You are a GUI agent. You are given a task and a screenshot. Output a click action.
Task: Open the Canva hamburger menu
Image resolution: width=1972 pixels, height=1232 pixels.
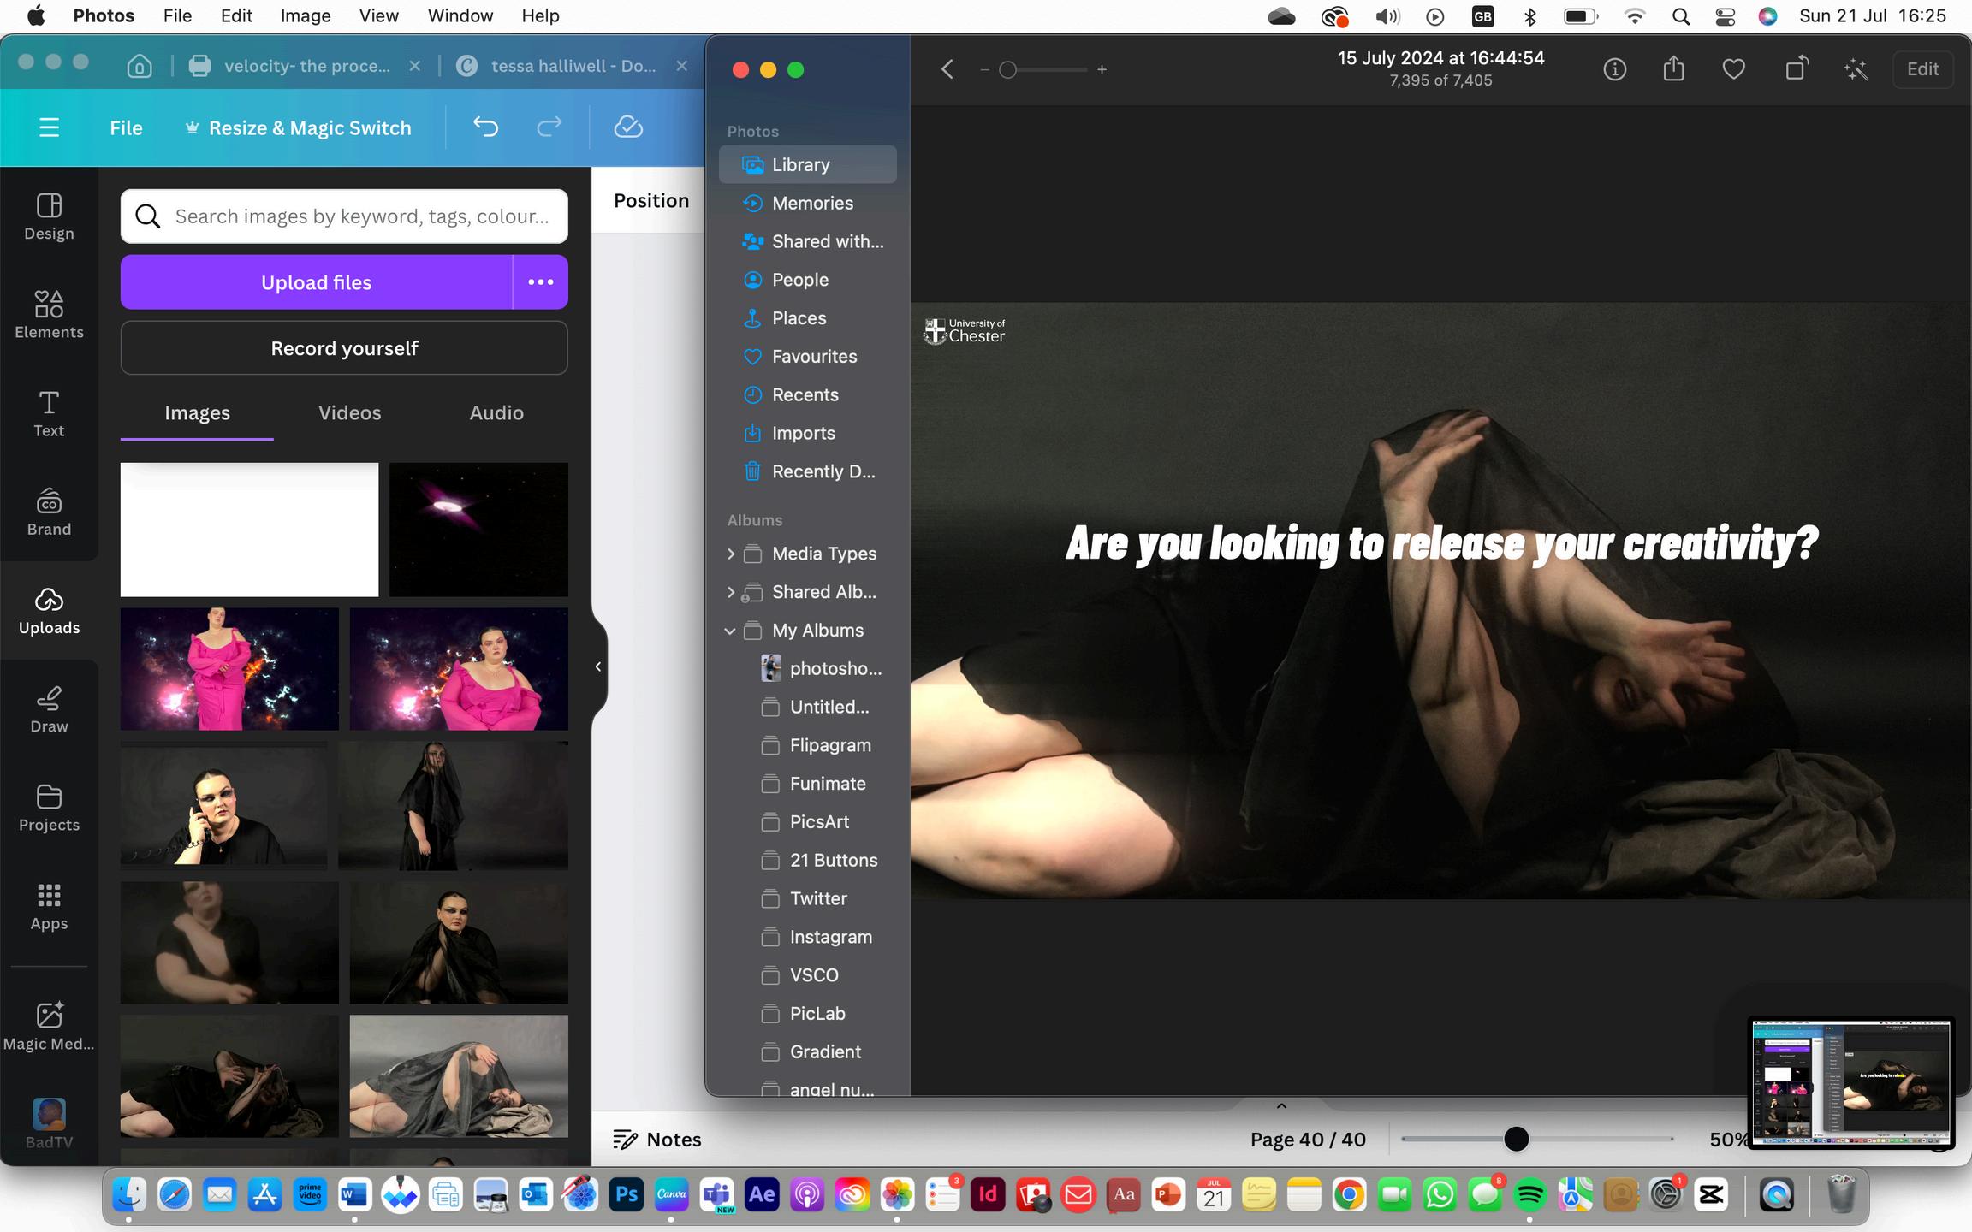tap(49, 127)
